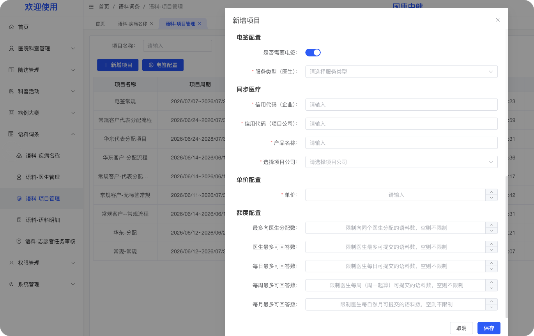Viewport: 534px width, 336px height.
Task: Click the 语料-疾病名称 icon
Action: 19,156
